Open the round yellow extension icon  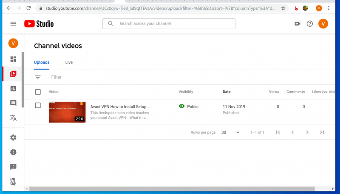pyautogui.click(x=305, y=8)
